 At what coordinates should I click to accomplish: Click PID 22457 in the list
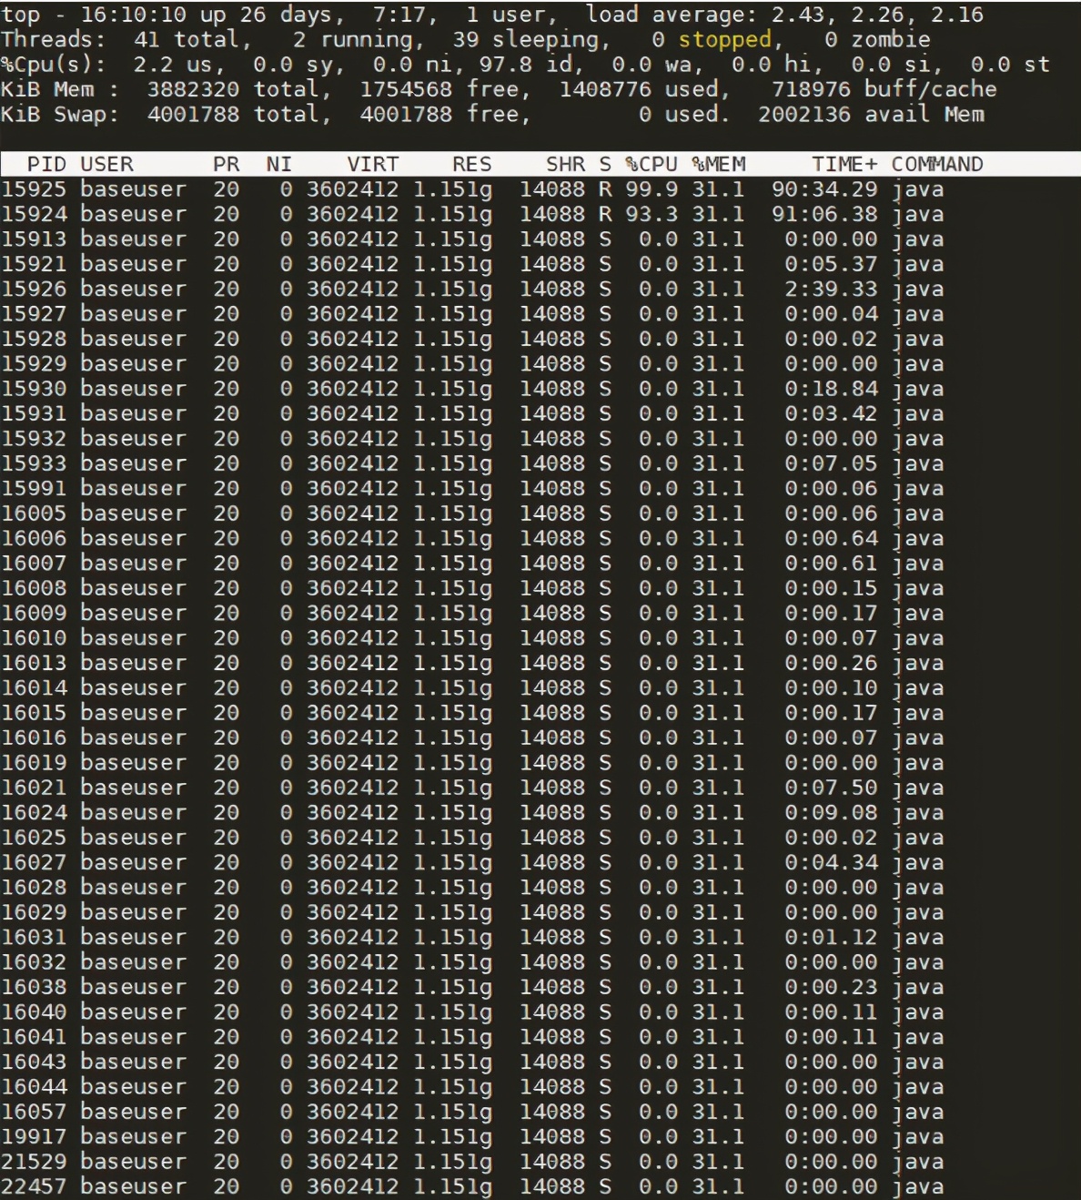[x=34, y=1186]
